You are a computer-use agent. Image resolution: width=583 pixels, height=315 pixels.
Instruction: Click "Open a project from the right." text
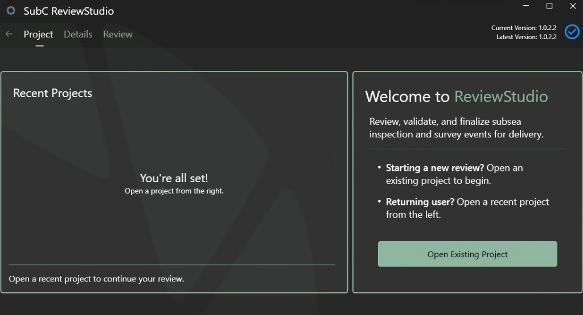pos(174,191)
